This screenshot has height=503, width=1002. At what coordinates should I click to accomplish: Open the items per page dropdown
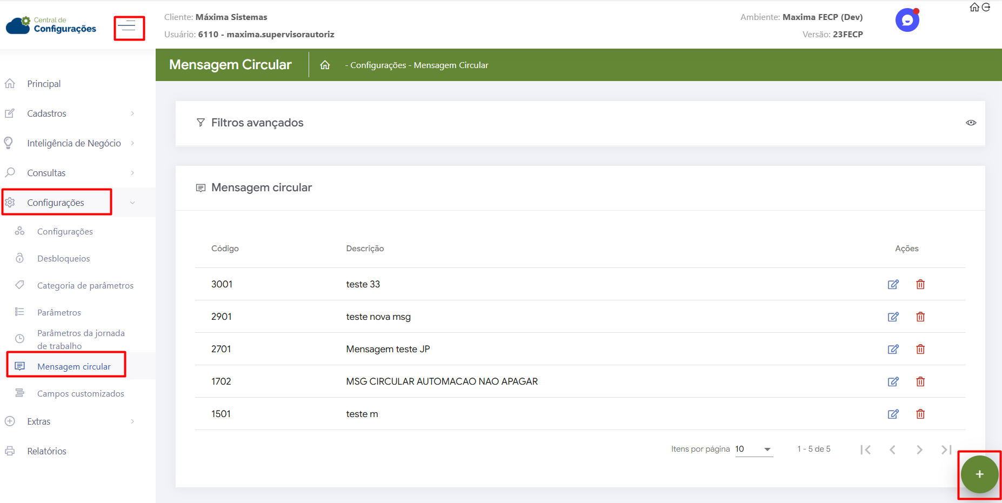tap(754, 449)
